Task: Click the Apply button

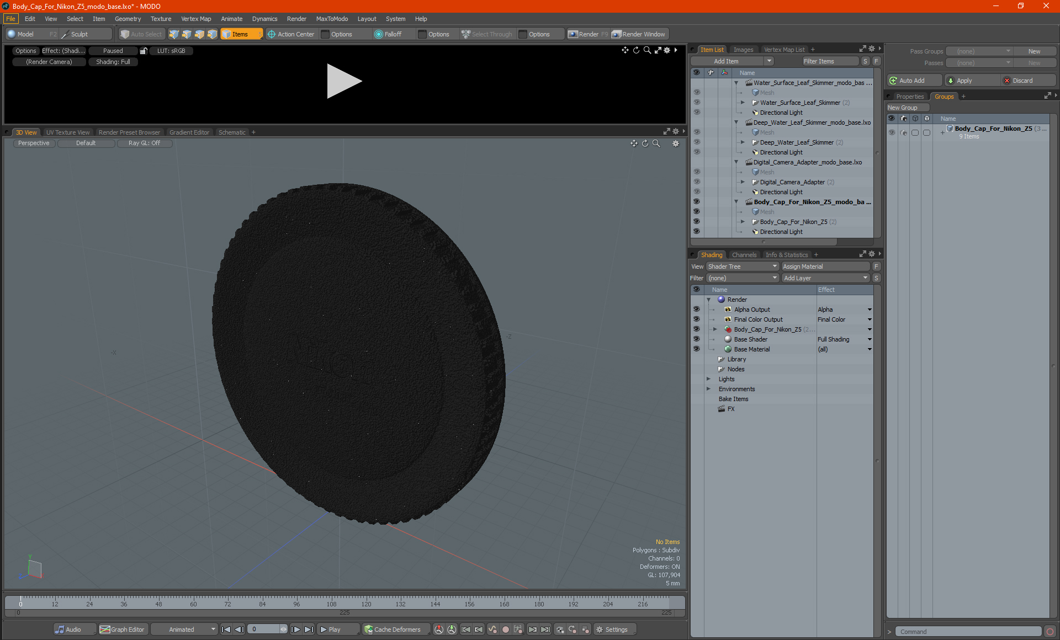Action: [x=972, y=81]
